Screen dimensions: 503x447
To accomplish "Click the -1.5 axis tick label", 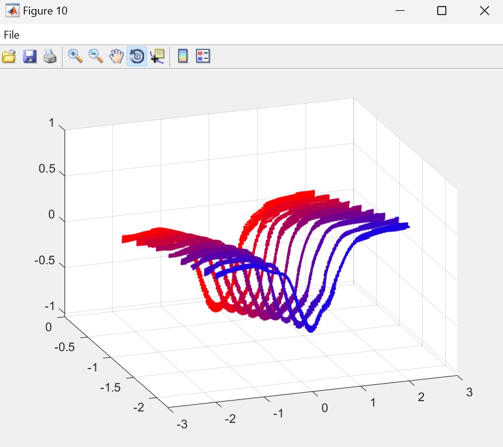I will [109, 387].
